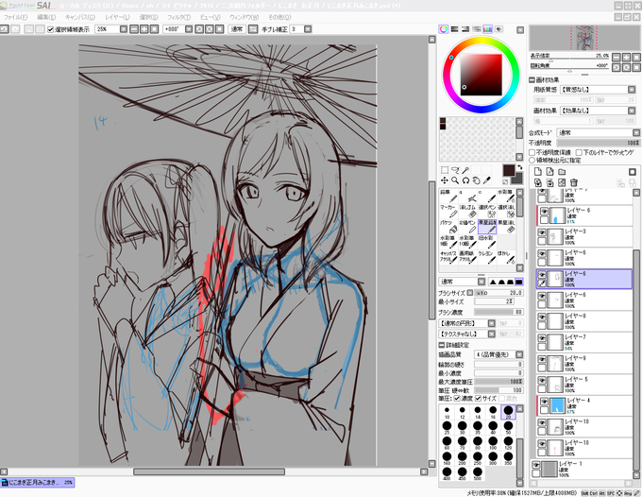642x497 pixels.
Task: Open the ファイル(F) menu
Action: click(15, 17)
